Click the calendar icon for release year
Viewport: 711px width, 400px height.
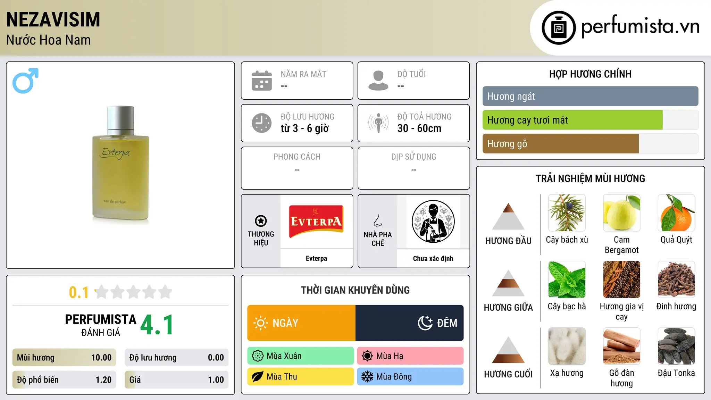click(262, 81)
